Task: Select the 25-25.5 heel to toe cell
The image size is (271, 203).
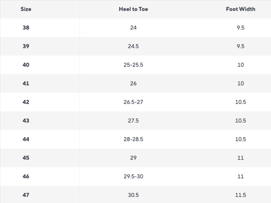Action: [x=133, y=65]
